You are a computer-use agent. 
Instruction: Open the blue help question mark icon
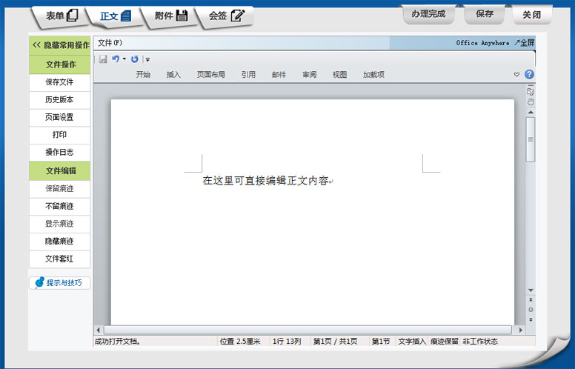click(529, 74)
